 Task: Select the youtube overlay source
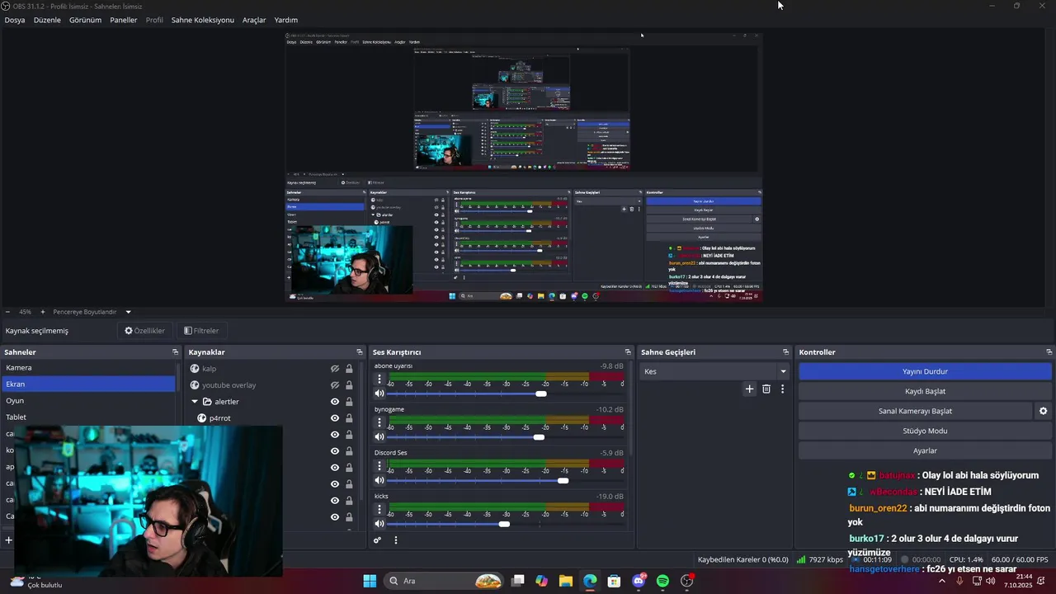tap(229, 385)
